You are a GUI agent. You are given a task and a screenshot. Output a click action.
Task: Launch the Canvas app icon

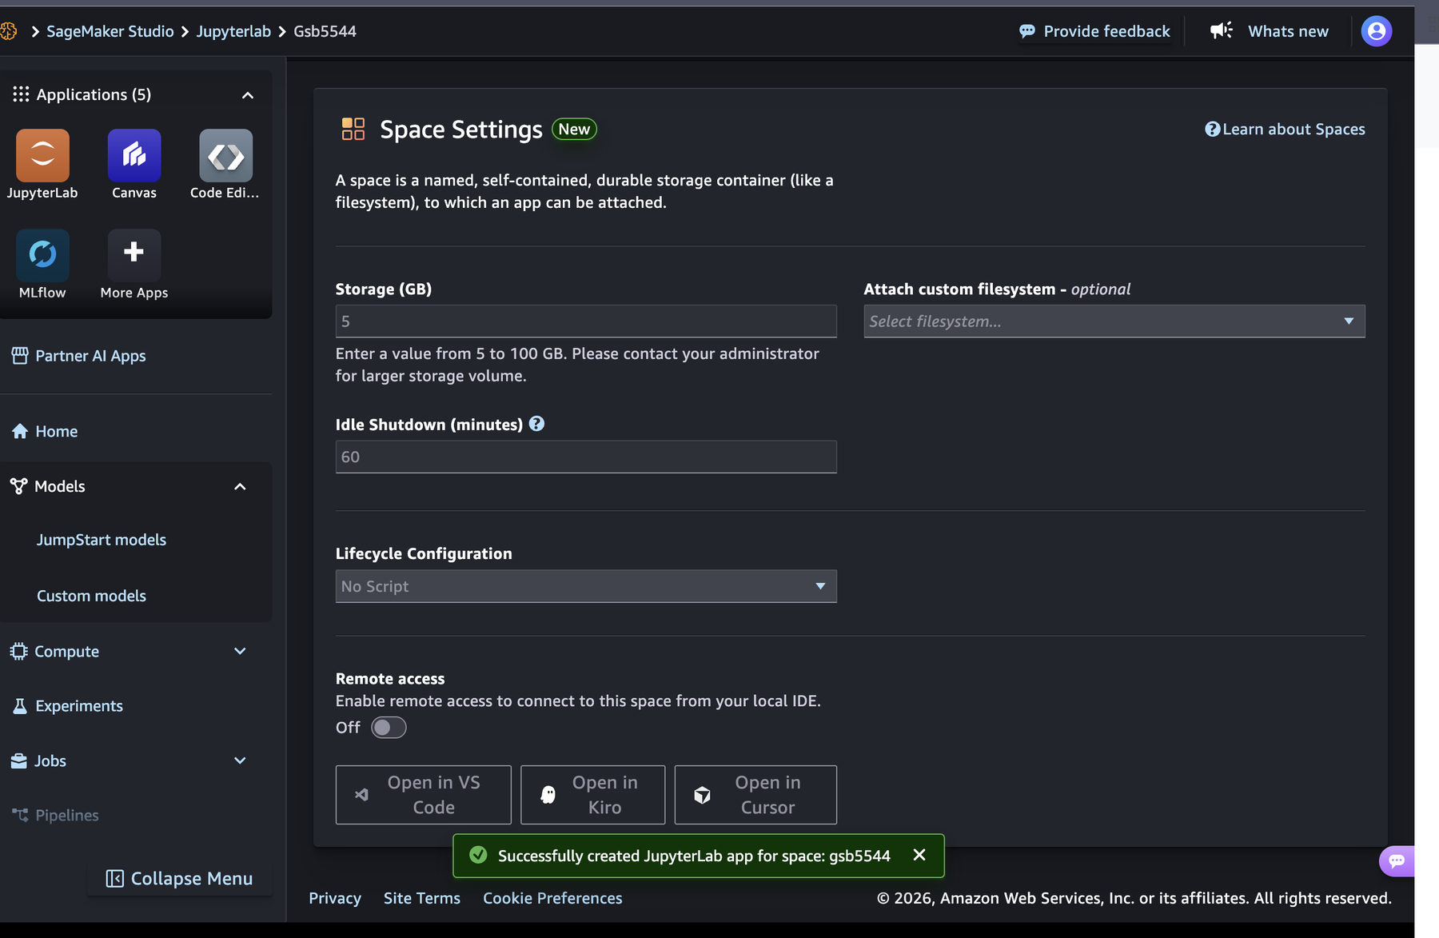[134, 156]
